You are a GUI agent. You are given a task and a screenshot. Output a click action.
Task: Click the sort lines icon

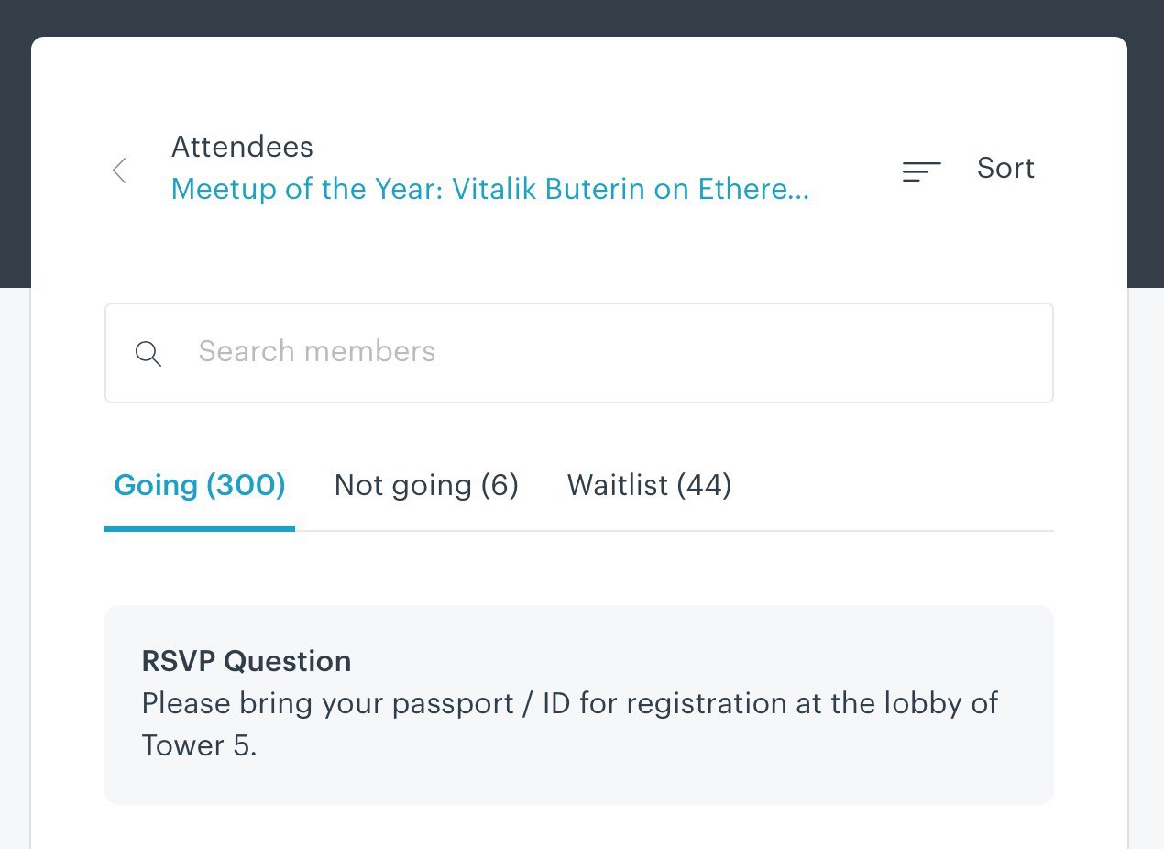tap(921, 171)
